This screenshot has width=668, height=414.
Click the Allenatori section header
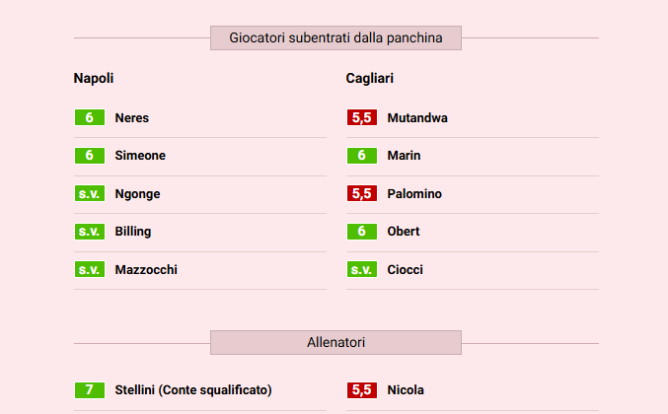click(335, 343)
